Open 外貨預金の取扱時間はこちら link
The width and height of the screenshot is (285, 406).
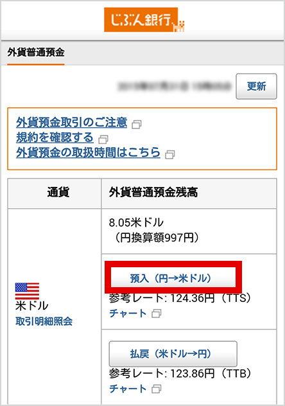pyautogui.click(x=88, y=152)
